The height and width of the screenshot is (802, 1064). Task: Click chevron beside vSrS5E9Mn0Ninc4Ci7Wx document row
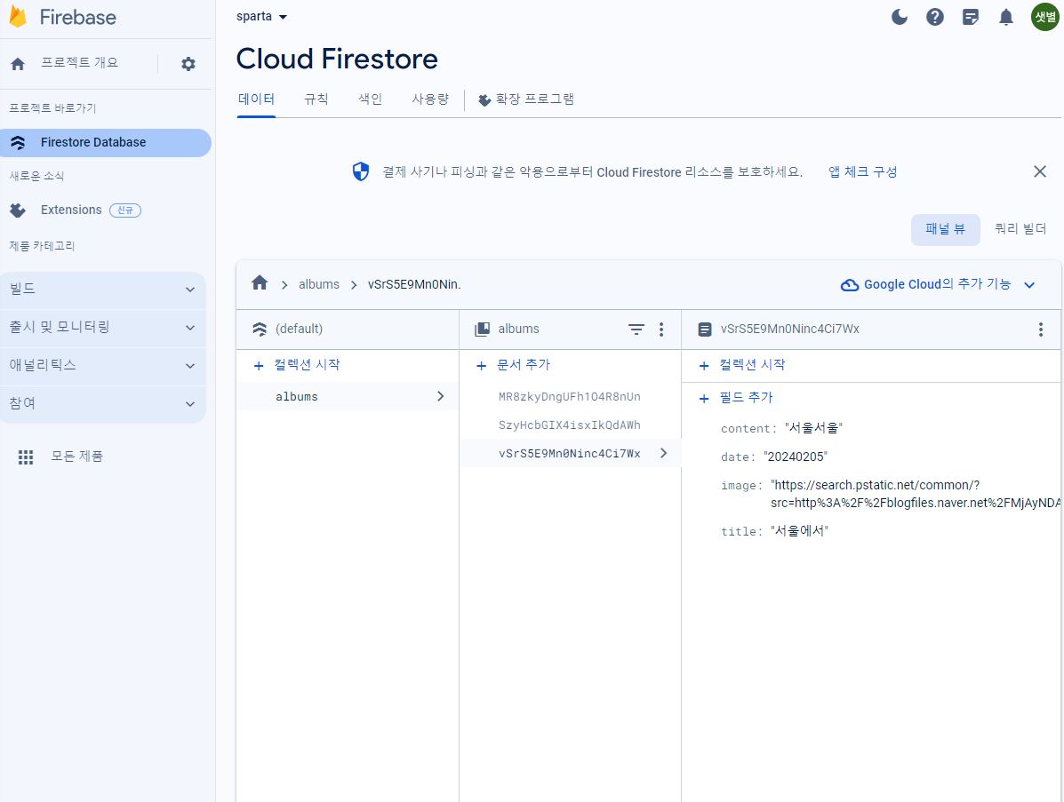(663, 453)
